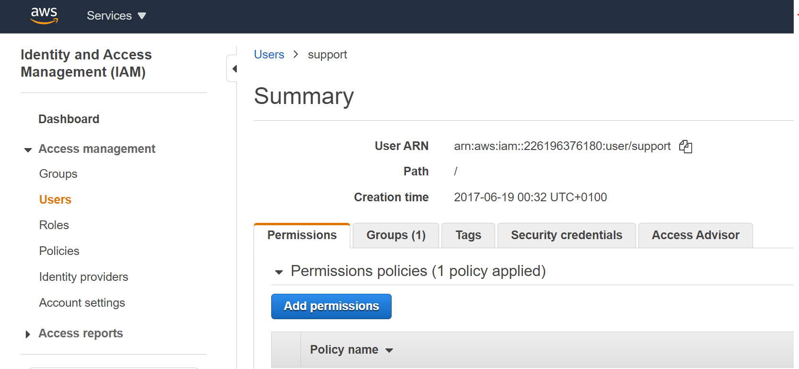Open Identity providers page
The image size is (799, 369).
pos(83,277)
